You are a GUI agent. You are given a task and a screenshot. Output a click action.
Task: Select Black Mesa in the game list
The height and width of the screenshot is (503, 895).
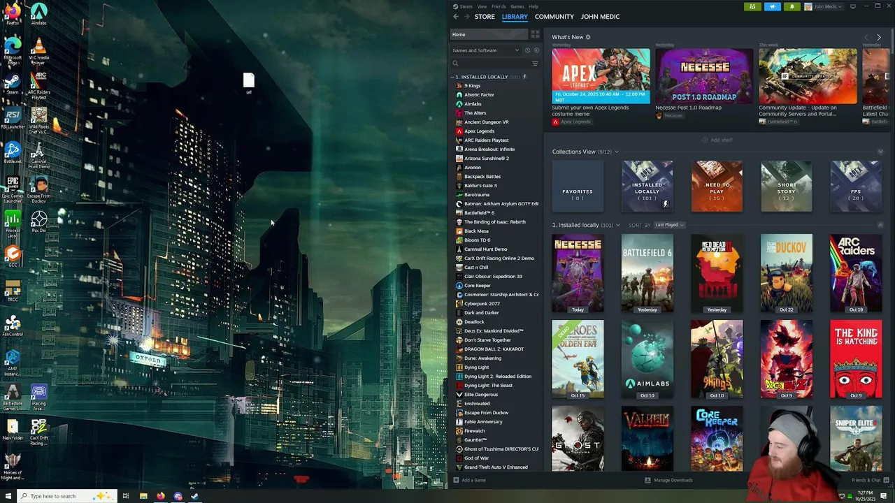476,231
